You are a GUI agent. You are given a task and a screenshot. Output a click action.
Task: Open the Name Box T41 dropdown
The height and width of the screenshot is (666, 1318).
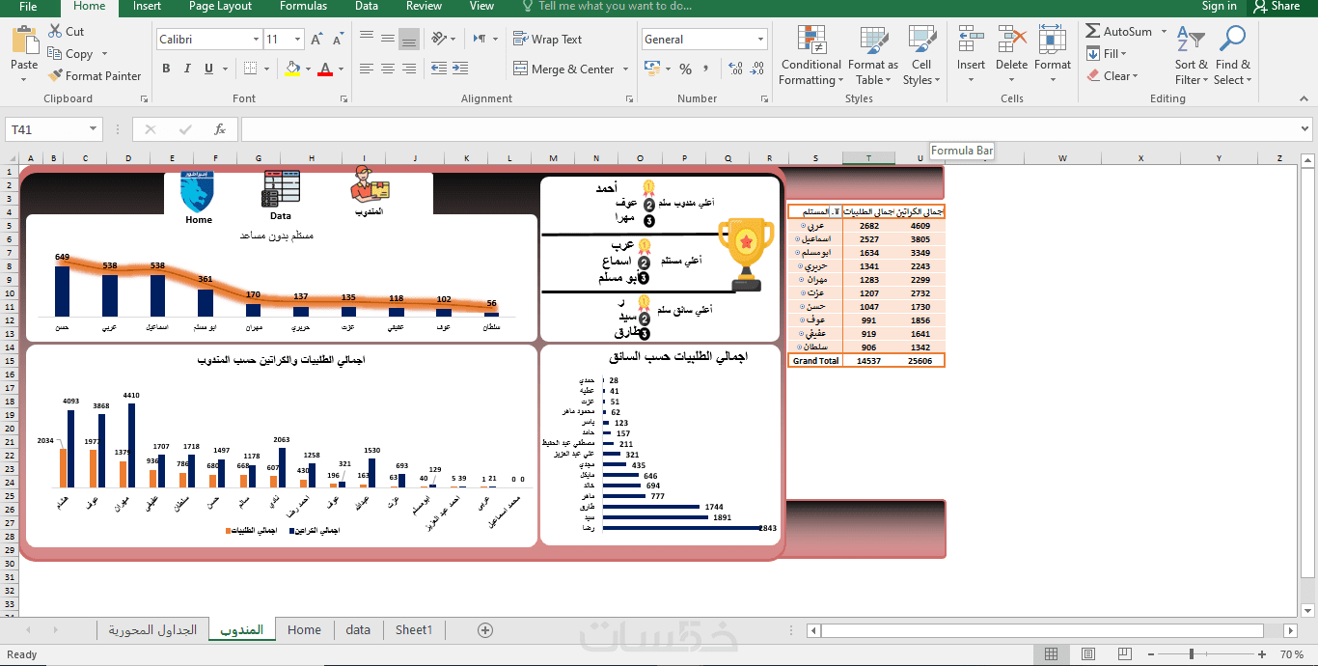click(94, 129)
